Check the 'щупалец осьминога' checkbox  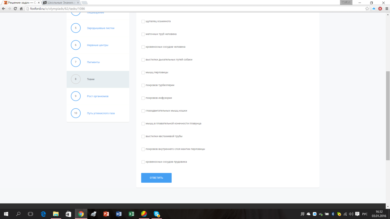[x=143, y=21]
